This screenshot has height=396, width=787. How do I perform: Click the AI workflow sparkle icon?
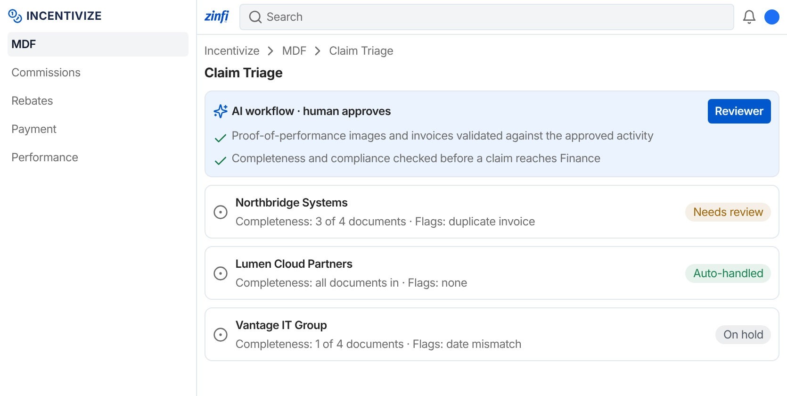221,111
